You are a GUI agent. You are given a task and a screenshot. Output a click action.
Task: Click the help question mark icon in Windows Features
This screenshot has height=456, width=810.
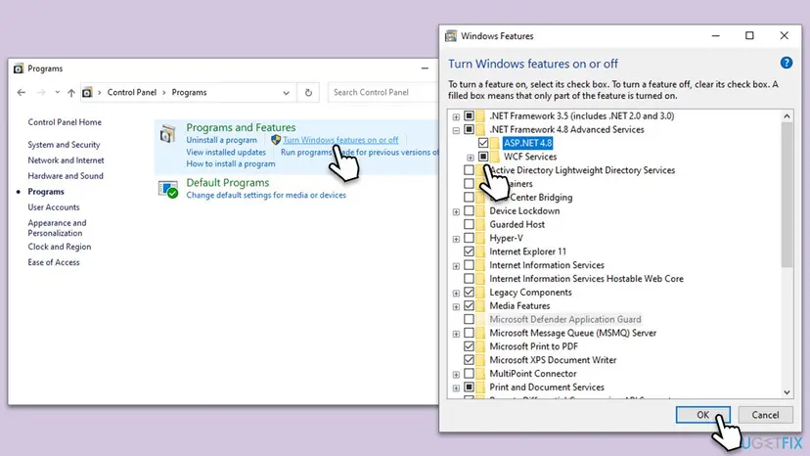pyautogui.click(x=786, y=63)
